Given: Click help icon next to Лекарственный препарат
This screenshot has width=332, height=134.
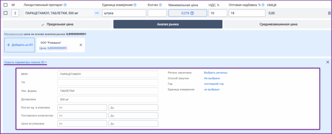Looking at the screenshot, I should 65,5.
